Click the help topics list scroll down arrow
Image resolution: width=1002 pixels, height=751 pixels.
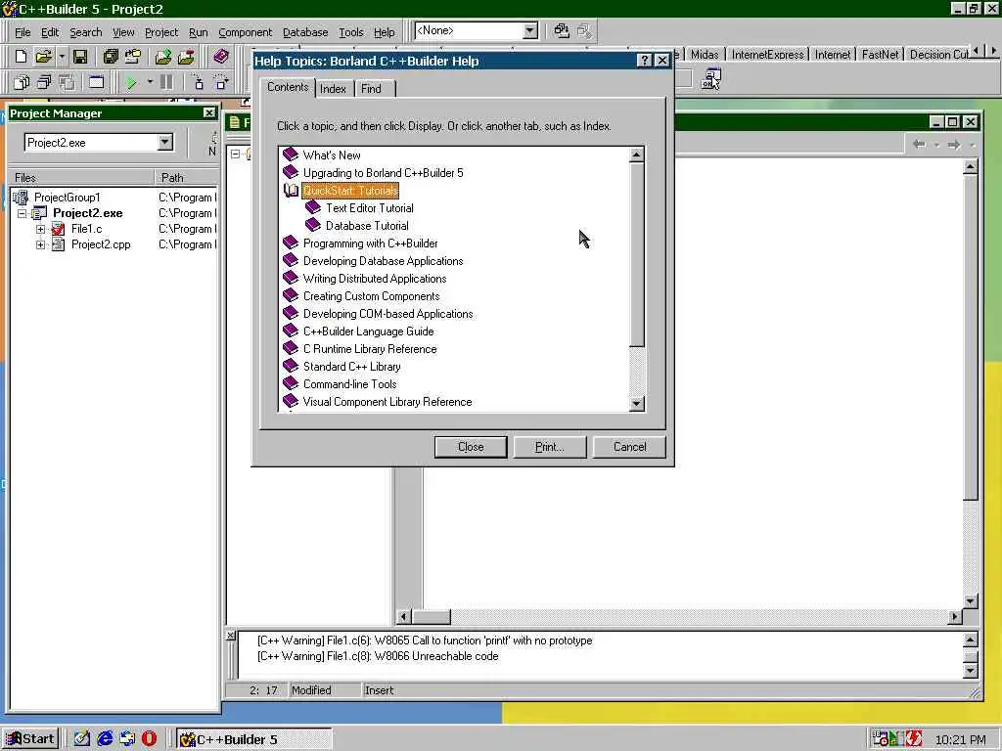pyautogui.click(x=636, y=404)
